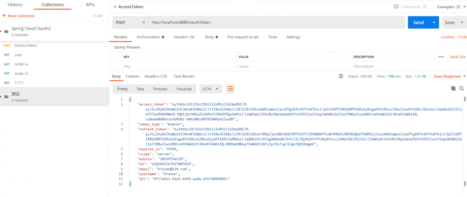Collapse JSON at line 1 brace

click(130, 99)
